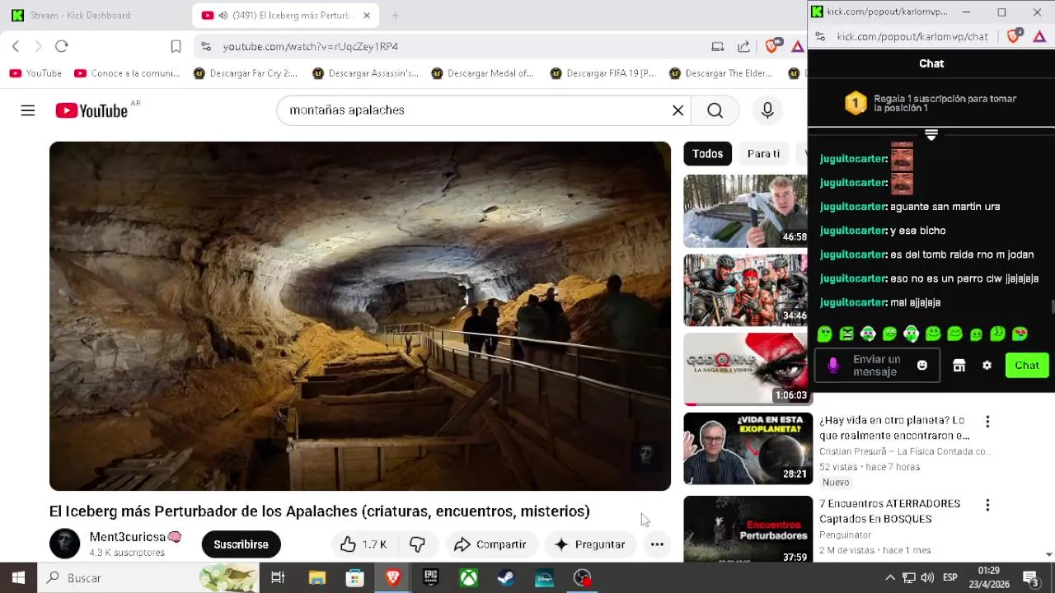Open the Ment3curiosa channel name link
Viewport: 1055px width, 593px height.
[127, 537]
